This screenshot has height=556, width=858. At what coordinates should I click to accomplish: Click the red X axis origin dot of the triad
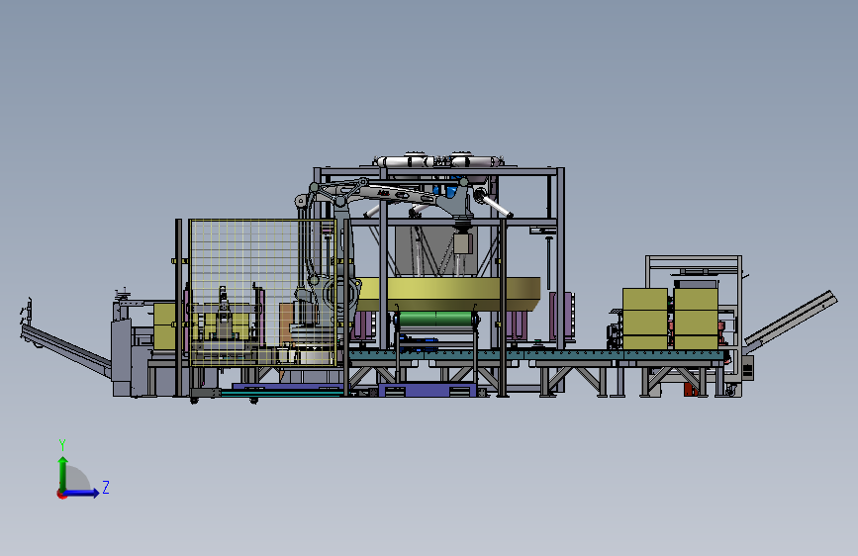60,495
